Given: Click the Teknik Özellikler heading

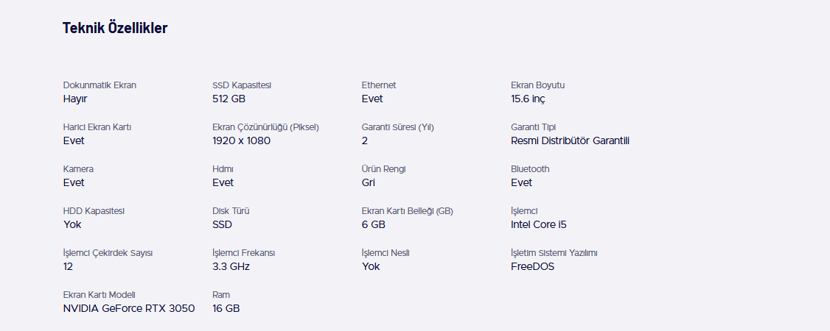Looking at the screenshot, I should point(115,29).
